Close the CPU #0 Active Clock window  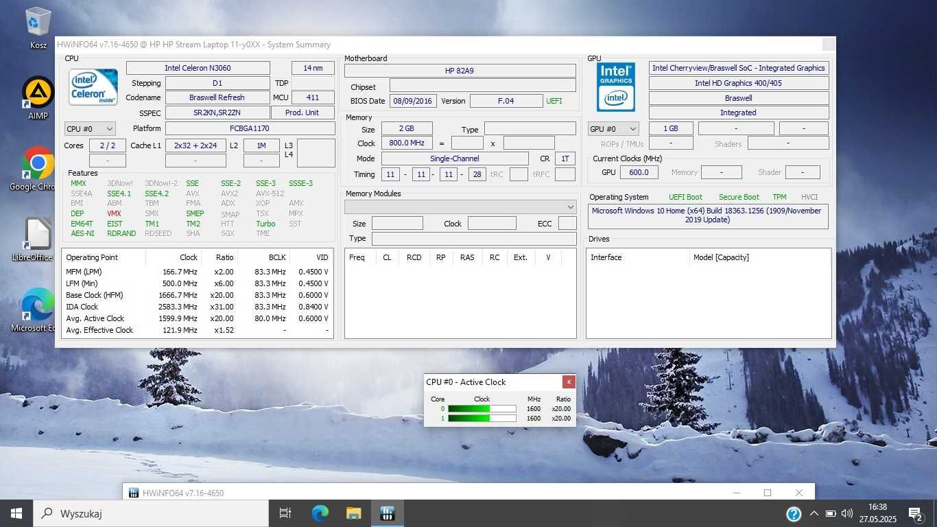[568, 382]
